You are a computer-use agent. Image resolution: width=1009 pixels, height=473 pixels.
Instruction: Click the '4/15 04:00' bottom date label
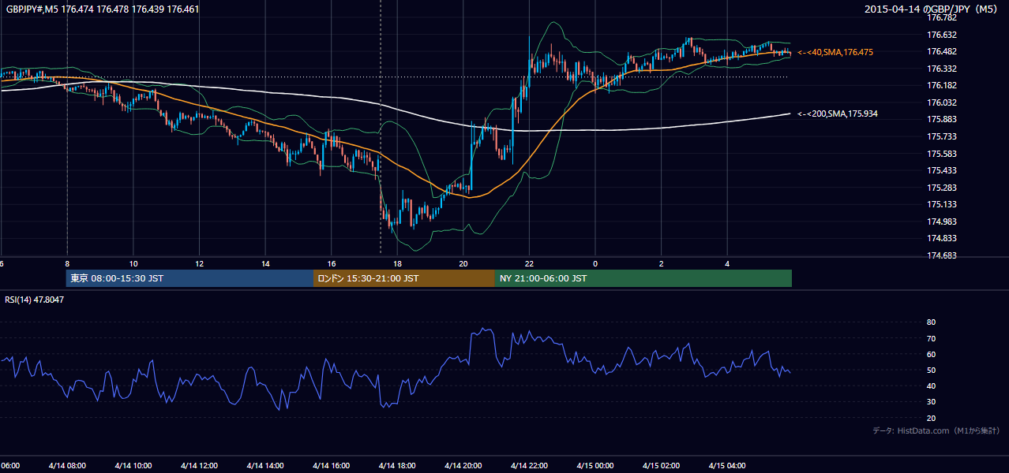pos(727,466)
